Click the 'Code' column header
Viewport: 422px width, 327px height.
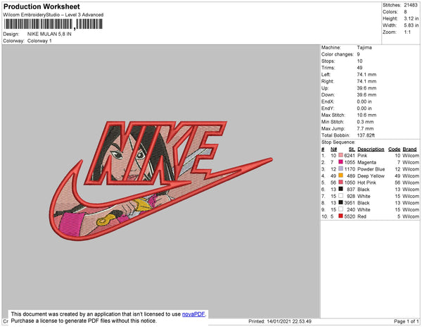tap(395, 149)
